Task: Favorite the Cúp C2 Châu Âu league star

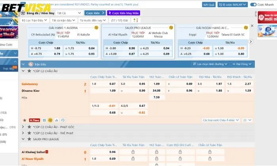Action: coord(29,71)
